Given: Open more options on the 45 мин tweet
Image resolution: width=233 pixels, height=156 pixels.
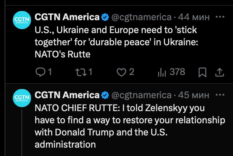Looking at the screenshot, I should [220, 94].
